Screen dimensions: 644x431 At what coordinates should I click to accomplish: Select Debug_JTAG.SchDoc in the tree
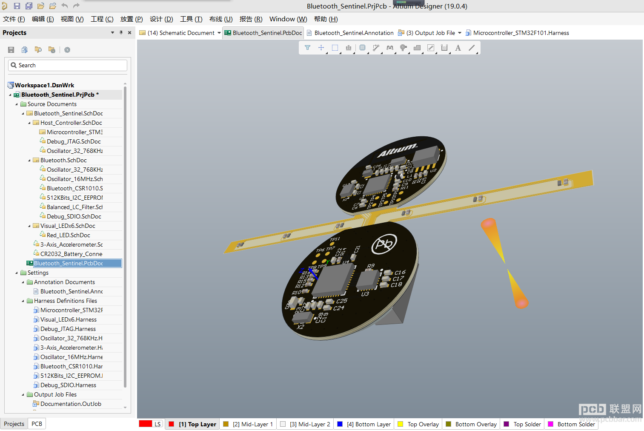(x=74, y=141)
